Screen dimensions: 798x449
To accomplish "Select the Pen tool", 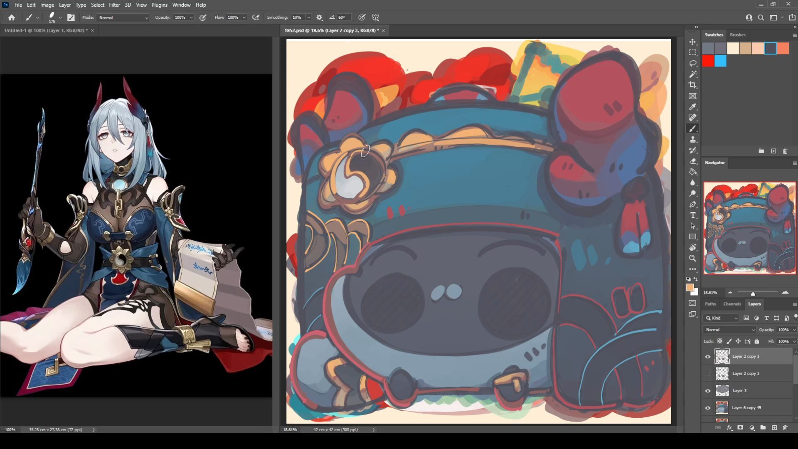I will 692,204.
